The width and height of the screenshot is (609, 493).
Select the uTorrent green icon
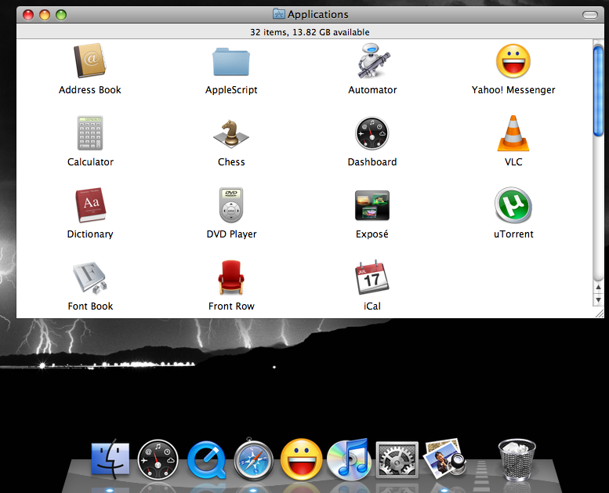coord(513,205)
